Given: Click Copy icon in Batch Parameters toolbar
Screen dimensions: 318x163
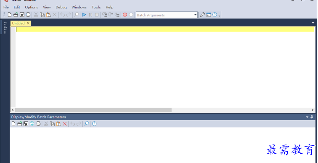Looking at the screenshot, I should click(x=52, y=124).
